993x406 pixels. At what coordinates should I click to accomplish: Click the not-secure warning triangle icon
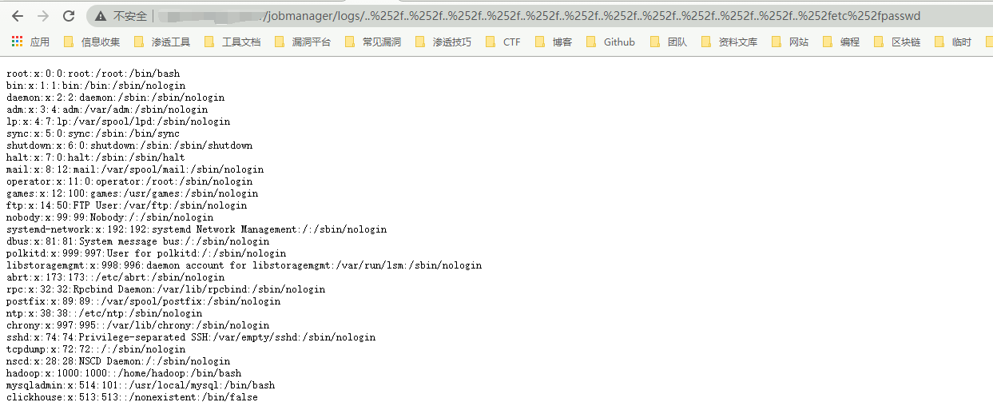click(x=100, y=16)
